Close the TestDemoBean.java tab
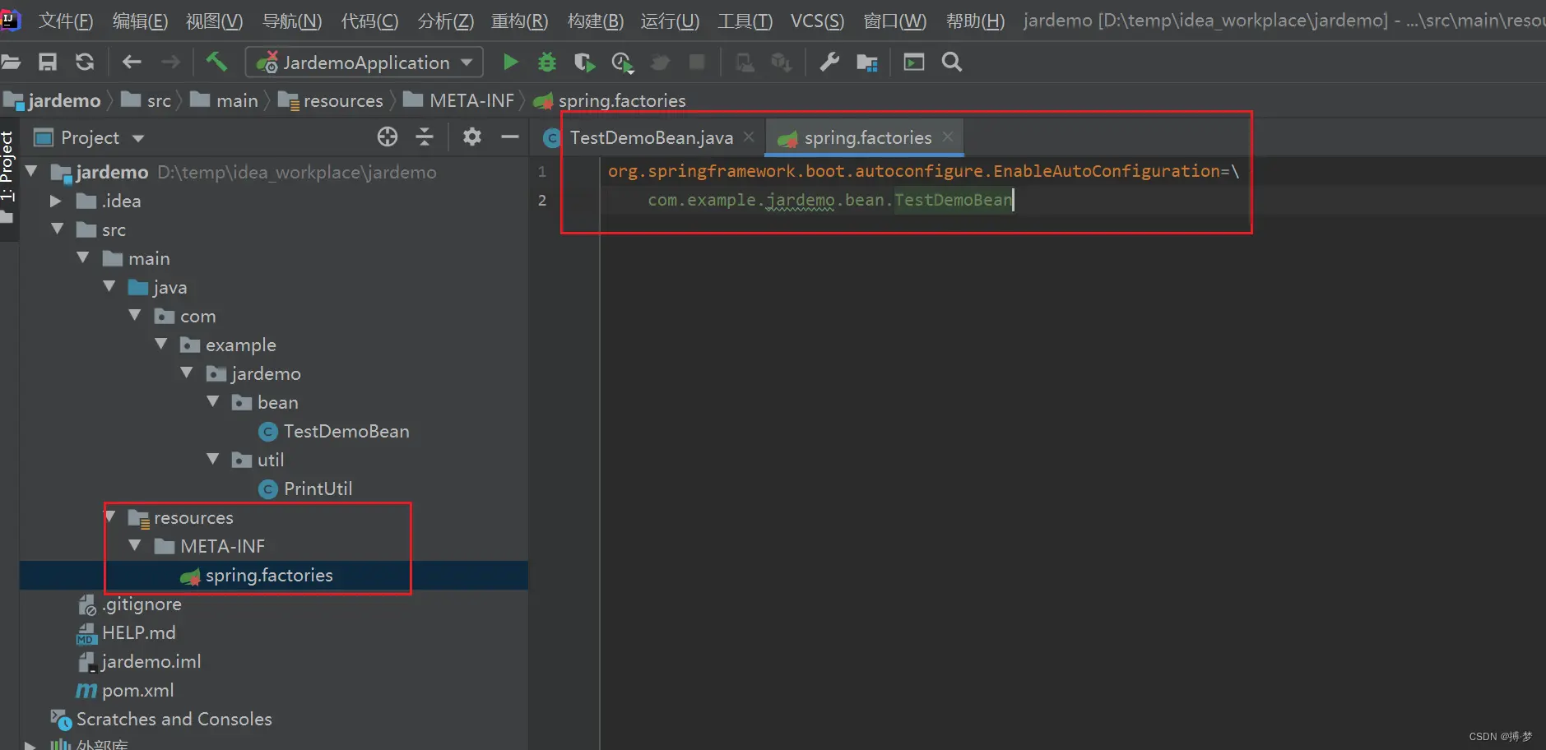This screenshot has height=750, width=1546. [x=749, y=137]
